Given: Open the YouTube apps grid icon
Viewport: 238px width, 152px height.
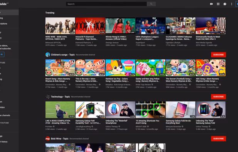Looking at the screenshot, I should [x=218, y=4].
